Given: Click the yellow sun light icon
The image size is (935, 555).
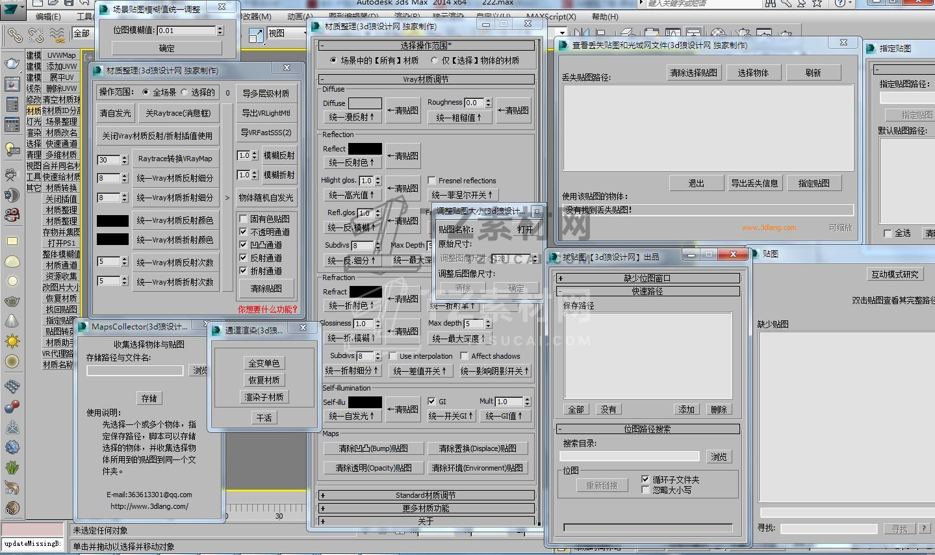Looking at the screenshot, I should pyautogui.click(x=12, y=341).
